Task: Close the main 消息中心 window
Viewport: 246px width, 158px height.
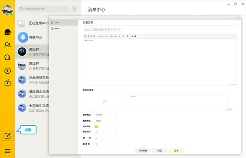Action: click(243, 4)
